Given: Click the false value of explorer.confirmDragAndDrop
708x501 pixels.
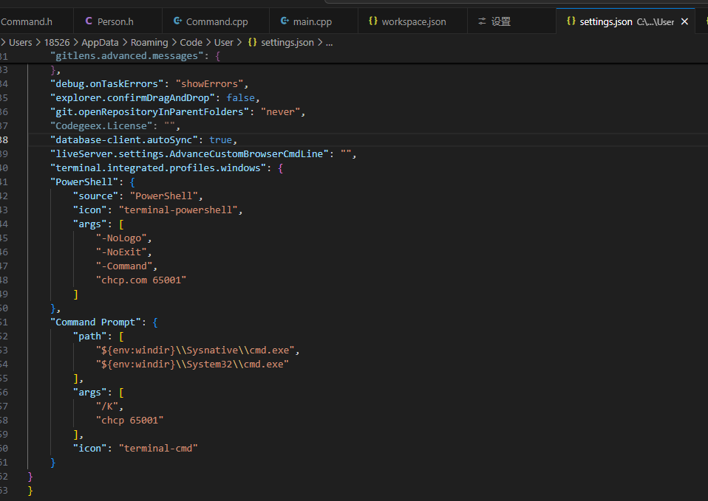Looking at the screenshot, I should pyautogui.click(x=241, y=97).
